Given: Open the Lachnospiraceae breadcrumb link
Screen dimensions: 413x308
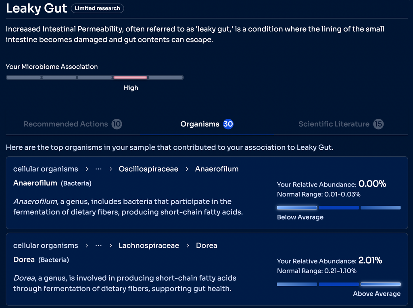Looking at the screenshot, I should (x=149, y=245).
